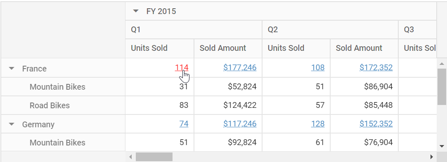
Task: Click the horizontal scrollbar left arrow
Action: click(x=130, y=157)
